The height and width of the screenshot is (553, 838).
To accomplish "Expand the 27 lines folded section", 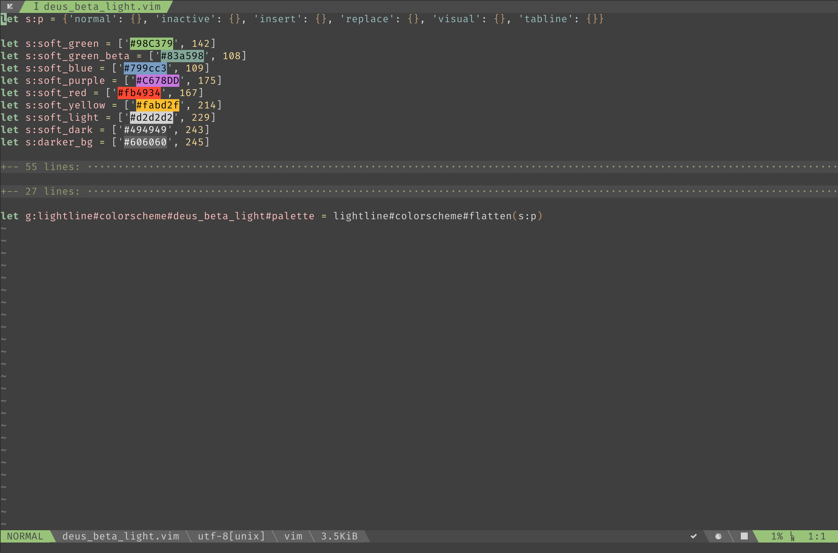I will click(x=41, y=192).
